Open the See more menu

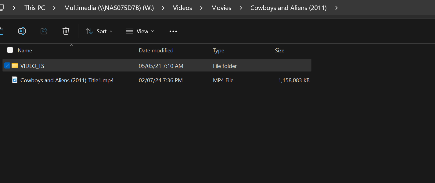point(173,31)
